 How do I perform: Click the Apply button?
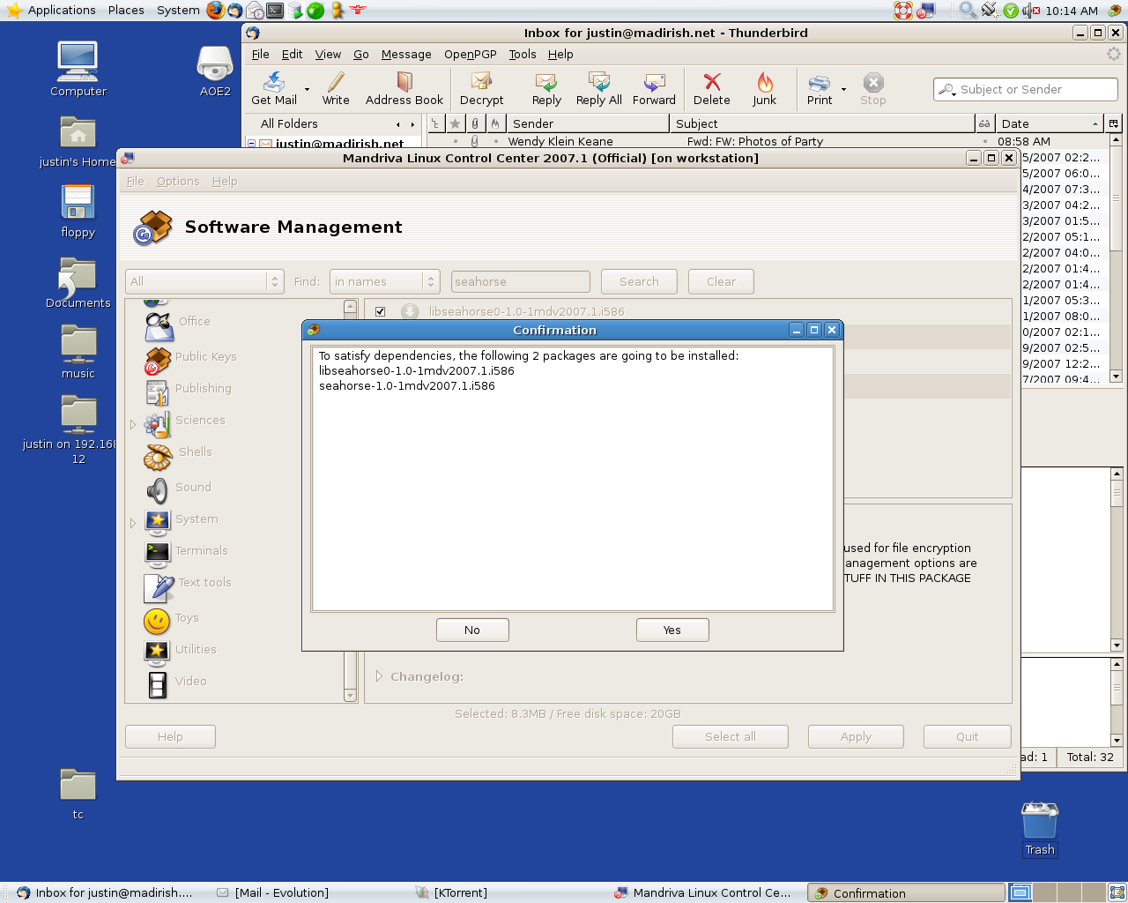point(856,736)
